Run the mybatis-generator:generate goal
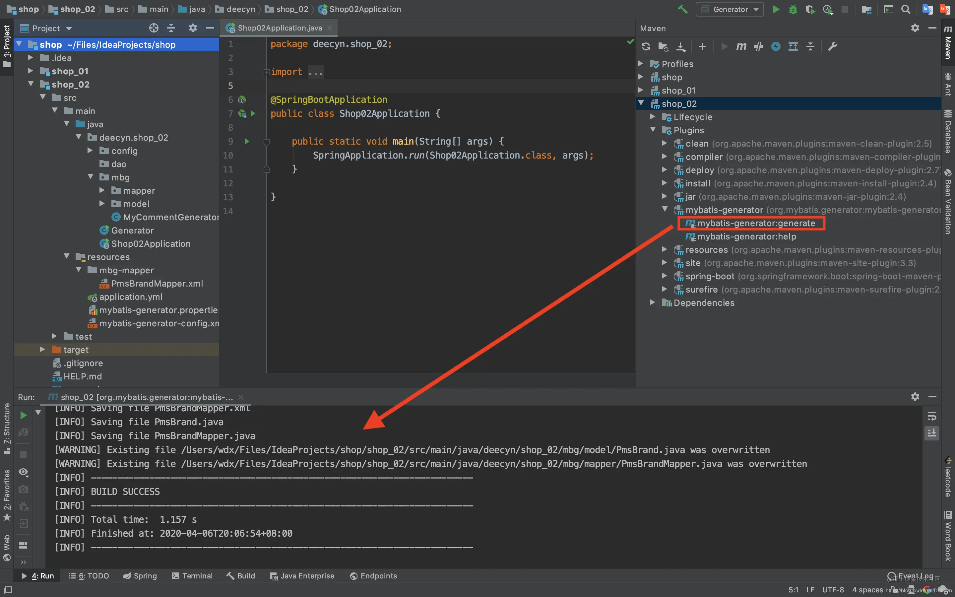The image size is (955, 597). coord(756,223)
